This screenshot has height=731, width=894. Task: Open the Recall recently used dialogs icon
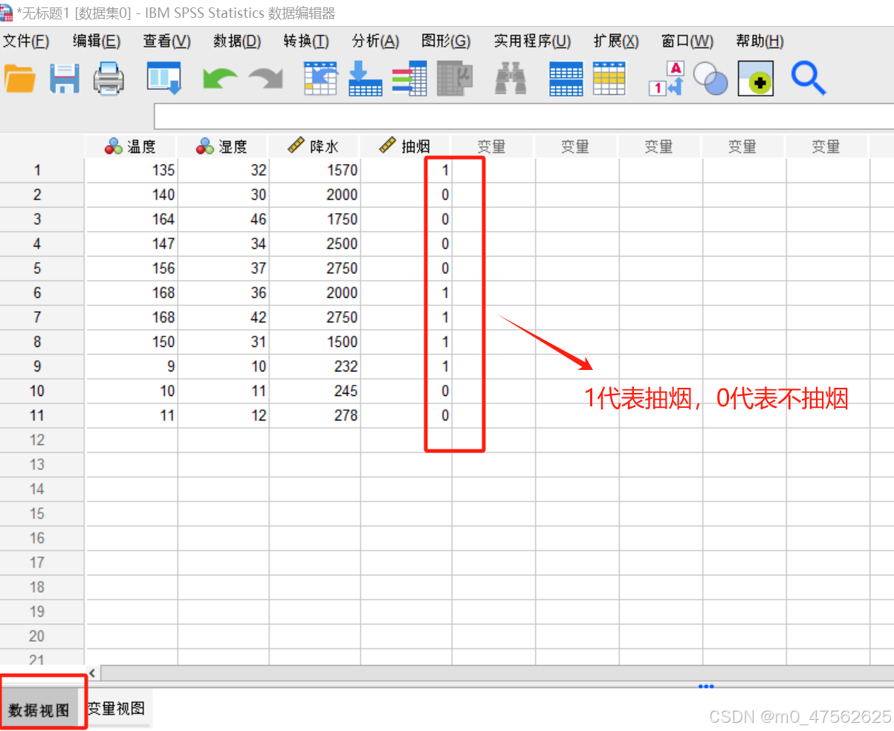tap(164, 78)
